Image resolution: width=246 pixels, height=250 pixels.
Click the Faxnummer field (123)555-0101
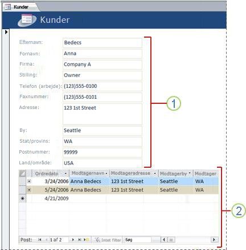102,97
